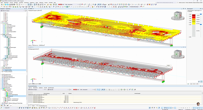203x110 pixels.
Task: Click the results Navigator bottom tab icon
Action: (x=11, y=106)
